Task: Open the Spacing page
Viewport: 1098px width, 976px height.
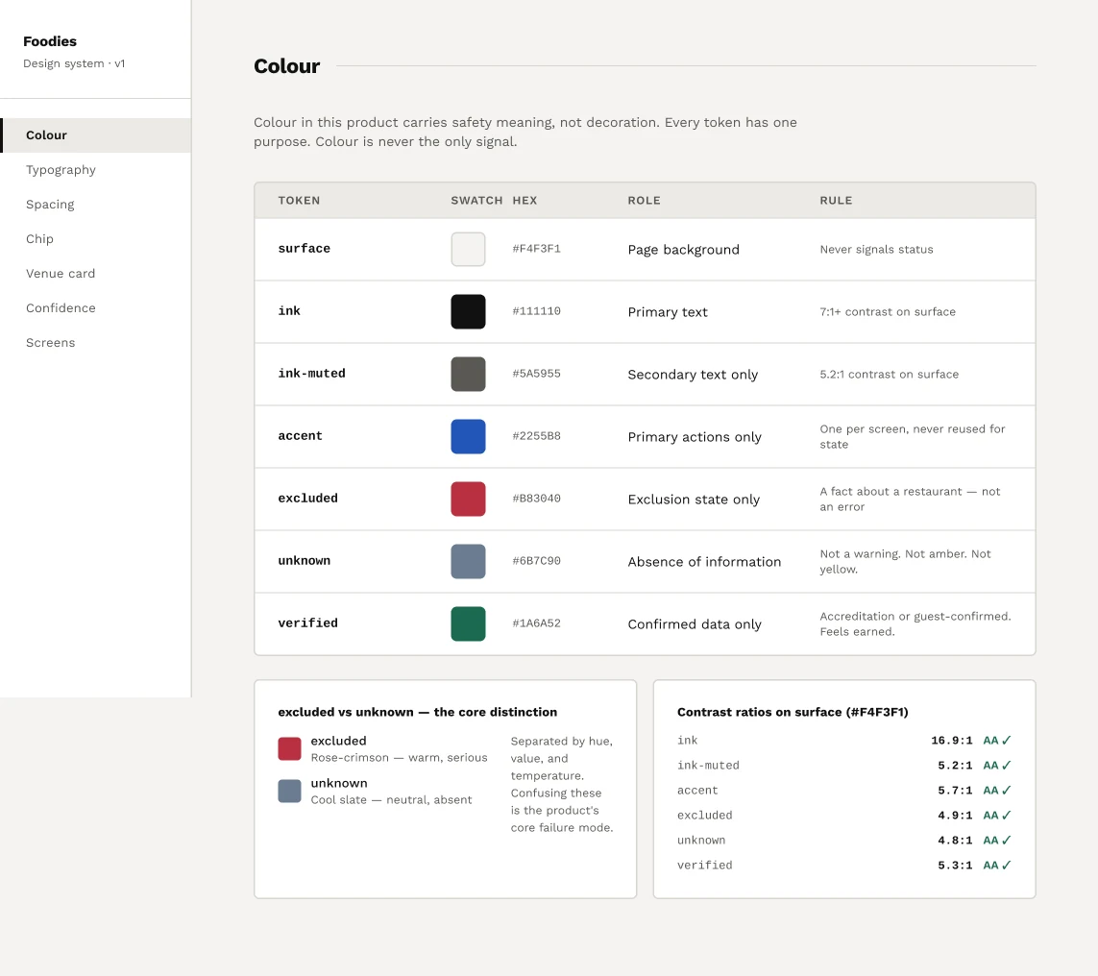Action: tap(96, 205)
